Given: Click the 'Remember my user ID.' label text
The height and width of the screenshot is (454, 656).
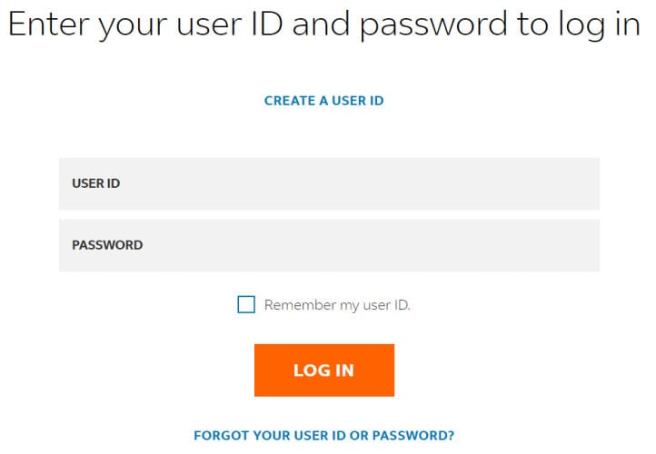Looking at the screenshot, I should pos(337,305).
